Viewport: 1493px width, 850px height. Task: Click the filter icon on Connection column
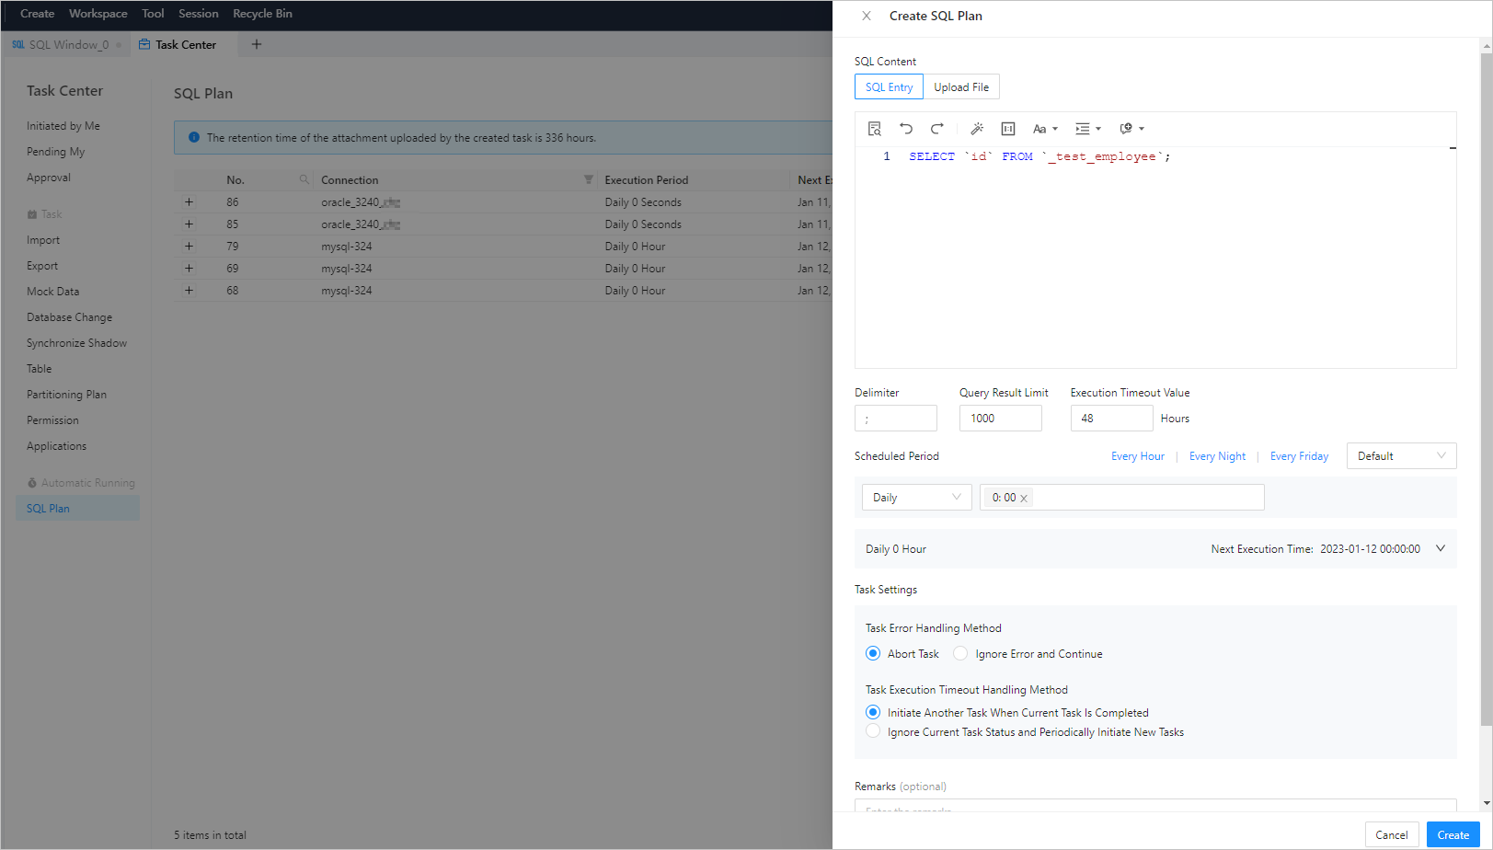click(588, 179)
